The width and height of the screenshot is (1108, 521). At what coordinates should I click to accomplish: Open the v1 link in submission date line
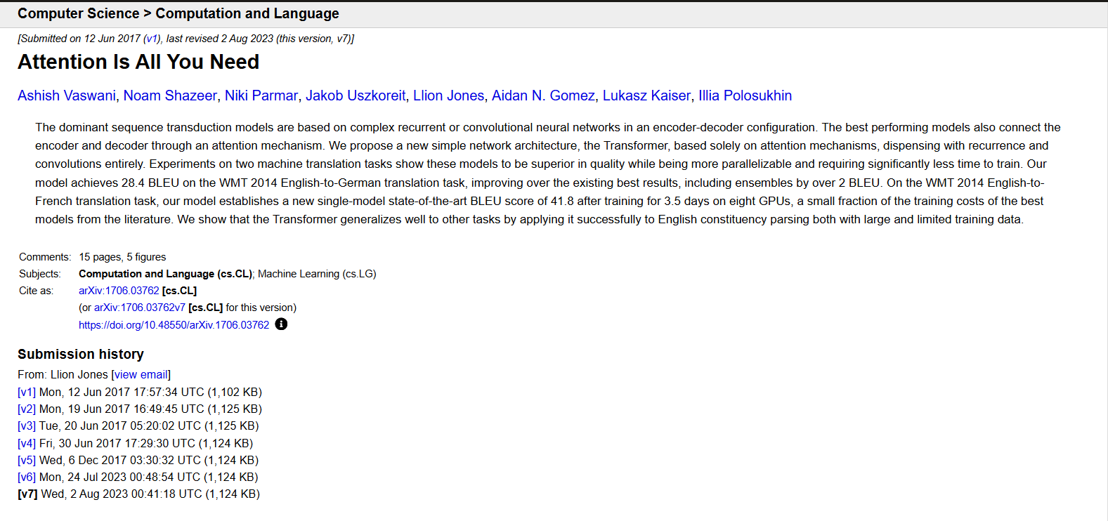click(x=152, y=39)
